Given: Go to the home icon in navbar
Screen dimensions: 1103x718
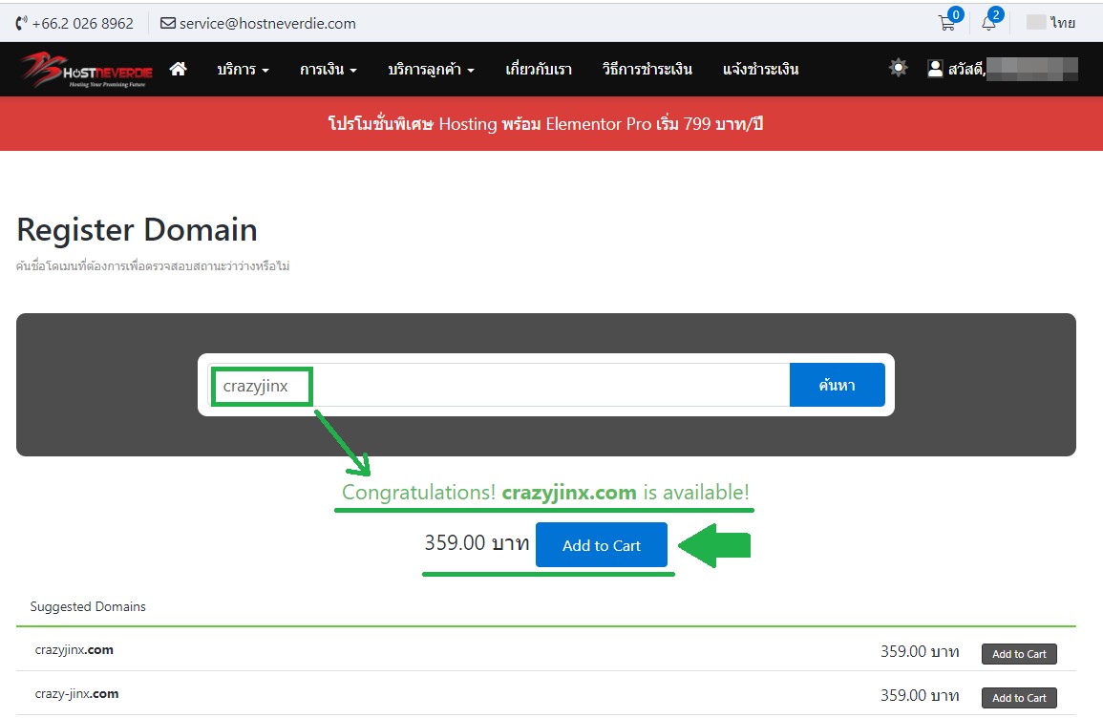Looking at the screenshot, I should point(178,69).
